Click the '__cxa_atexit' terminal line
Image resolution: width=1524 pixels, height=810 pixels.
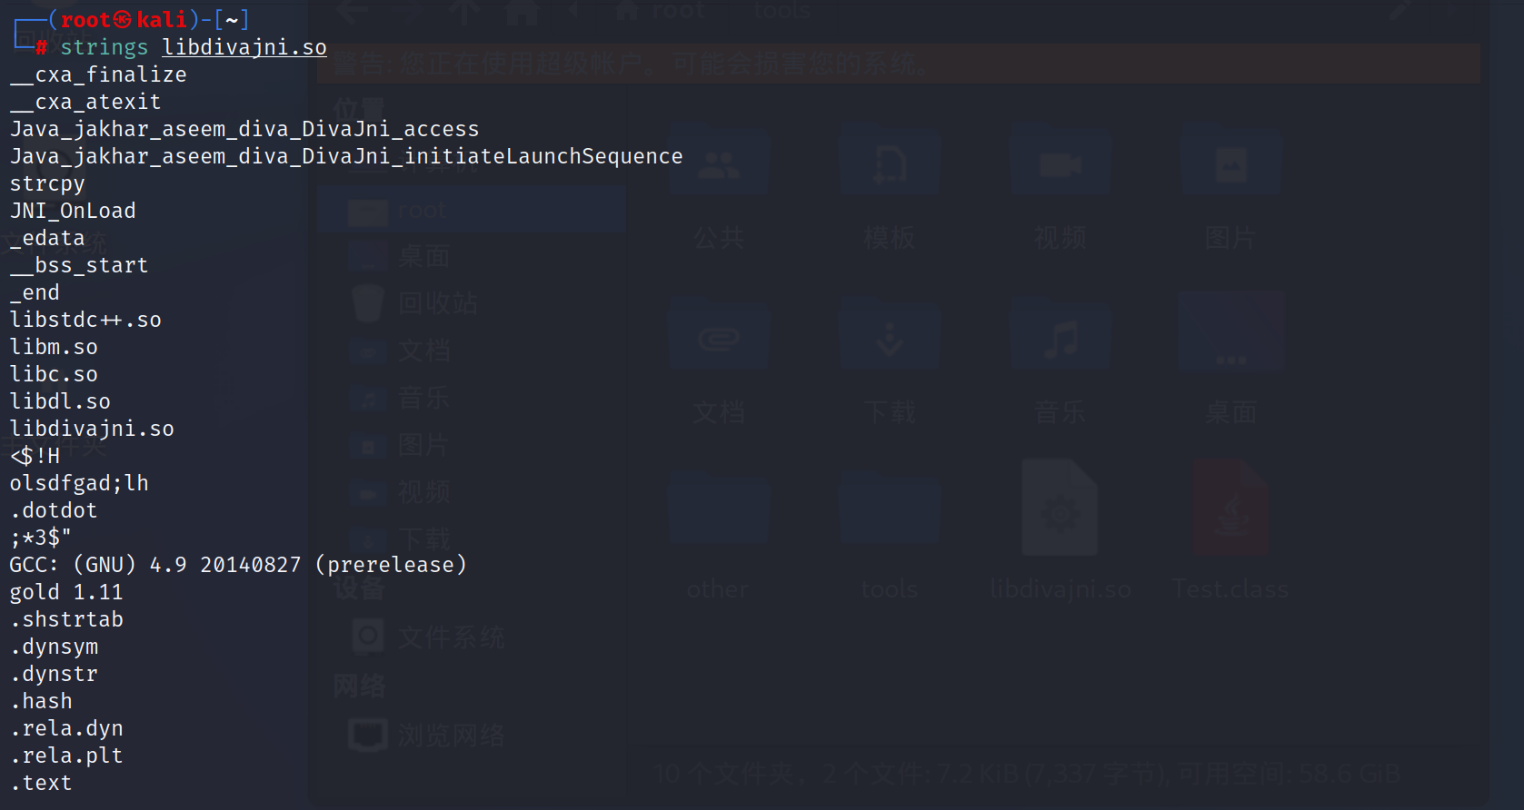coord(85,102)
